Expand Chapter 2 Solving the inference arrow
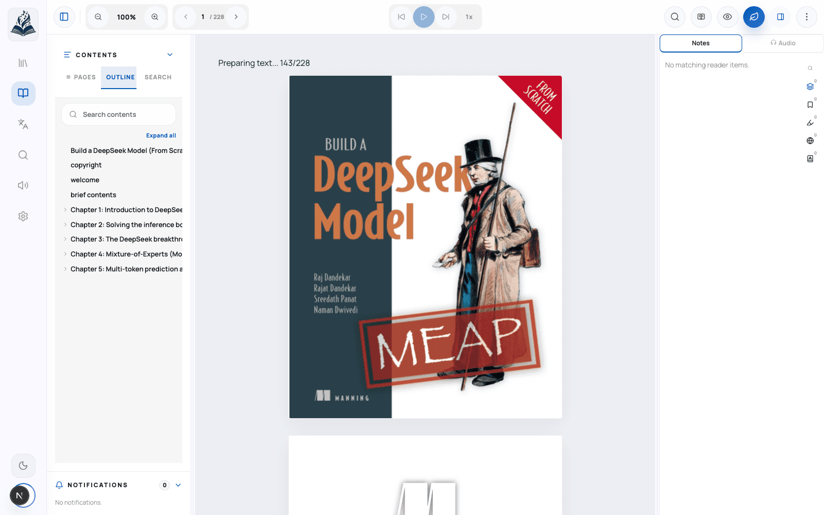 (65, 225)
